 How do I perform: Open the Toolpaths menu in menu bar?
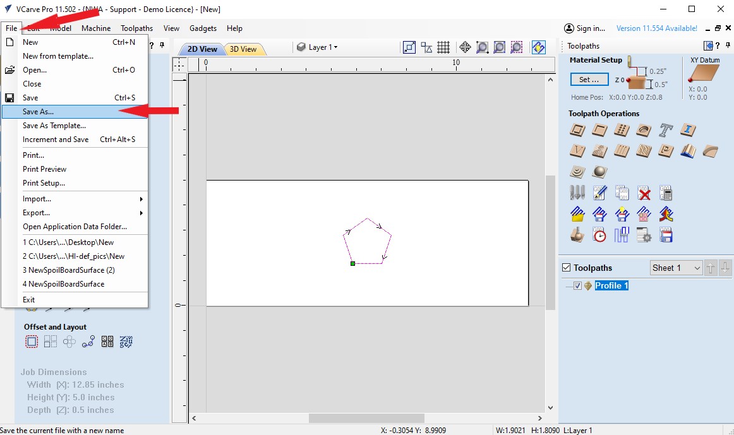click(136, 28)
